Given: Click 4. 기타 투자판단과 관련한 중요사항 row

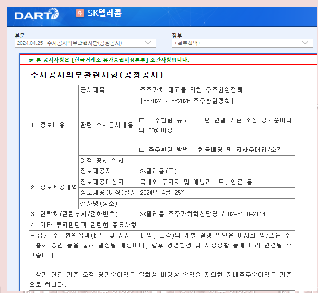Looking at the screenshot, I should click(162, 225).
